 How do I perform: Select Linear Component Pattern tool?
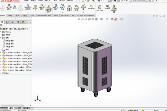[x=28, y=7]
